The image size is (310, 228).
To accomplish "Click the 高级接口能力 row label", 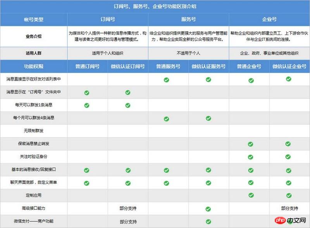I will coord(34,208).
